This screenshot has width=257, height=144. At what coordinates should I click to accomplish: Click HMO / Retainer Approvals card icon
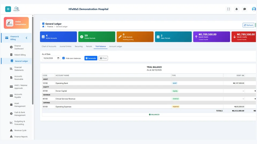[x=11, y=86]
